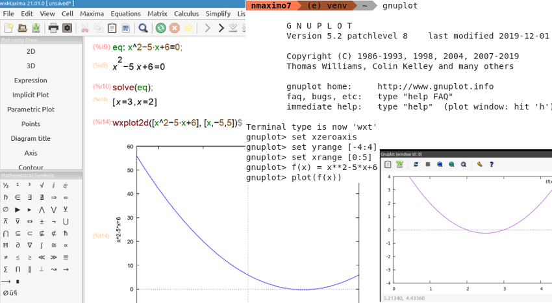Insert the not-equal symbol
552x303 pixels.
6,257
